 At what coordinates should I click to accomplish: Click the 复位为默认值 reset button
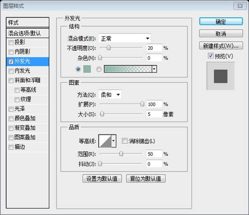pos(146,179)
